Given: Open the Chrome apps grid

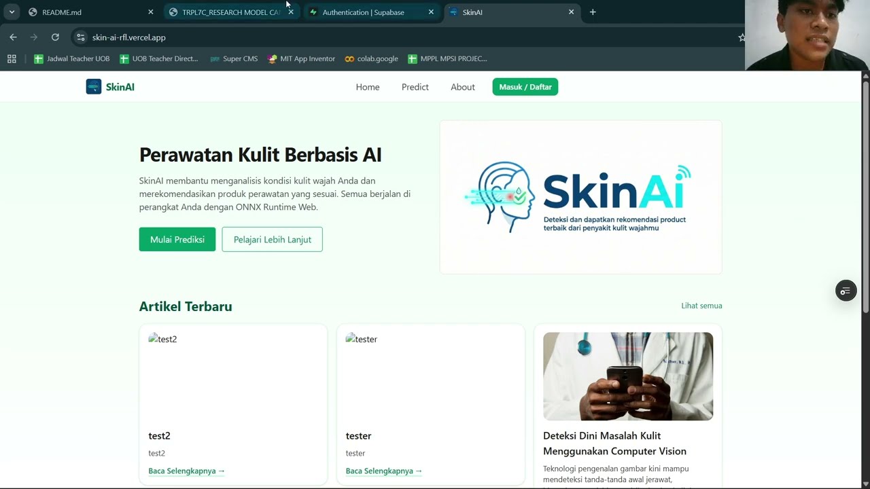Looking at the screenshot, I should 12,59.
